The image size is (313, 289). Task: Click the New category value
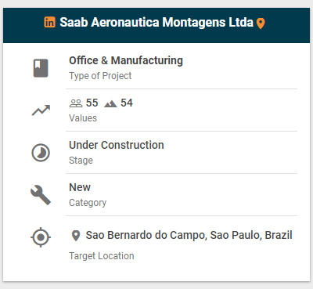point(80,187)
